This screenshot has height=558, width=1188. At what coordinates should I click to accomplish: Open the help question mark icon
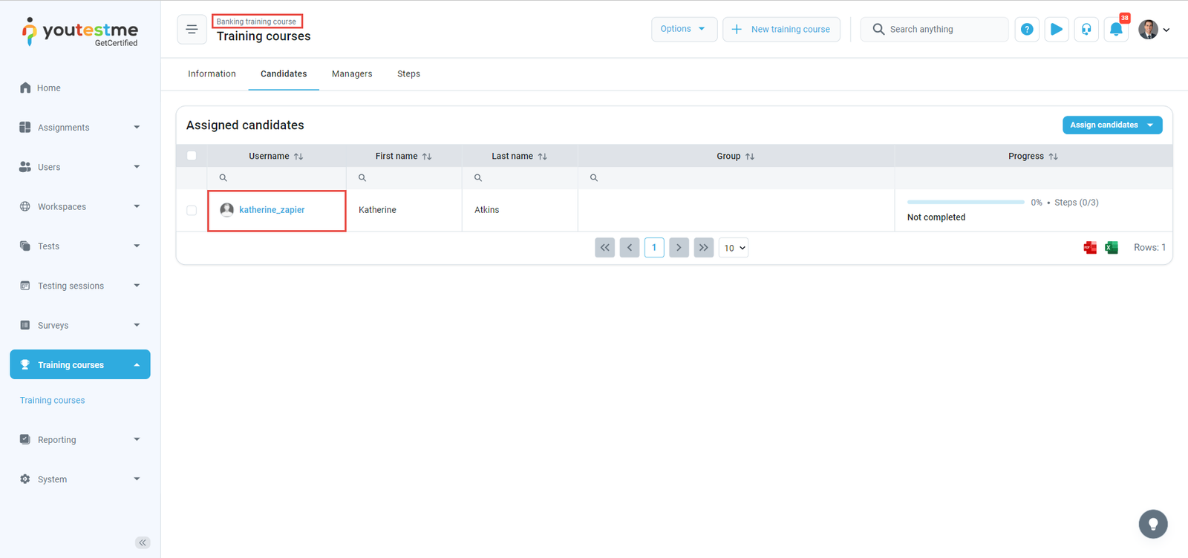1027,30
